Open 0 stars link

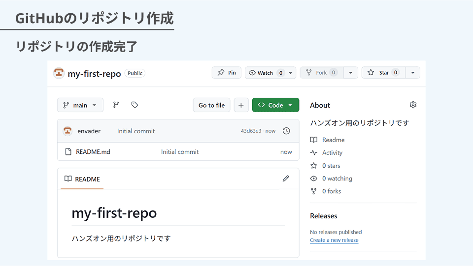331,166
